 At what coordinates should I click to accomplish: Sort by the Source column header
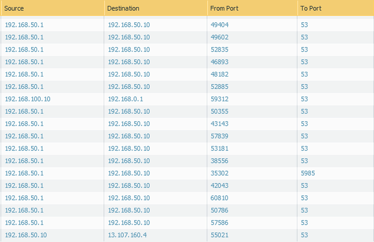click(x=14, y=8)
